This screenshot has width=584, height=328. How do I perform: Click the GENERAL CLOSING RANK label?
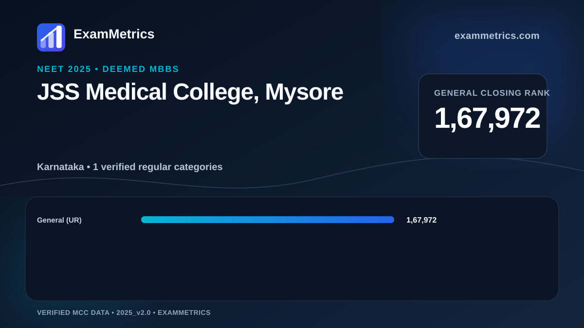492,93
